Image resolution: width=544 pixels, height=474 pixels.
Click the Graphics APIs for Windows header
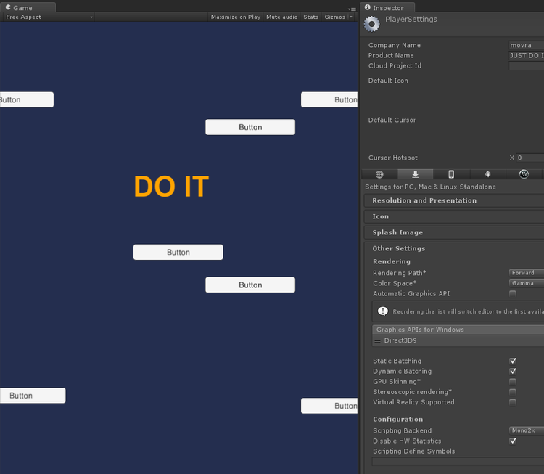point(458,330)
